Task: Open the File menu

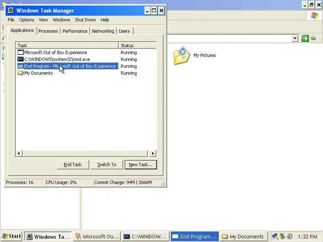Action: (x=11, y=20)
